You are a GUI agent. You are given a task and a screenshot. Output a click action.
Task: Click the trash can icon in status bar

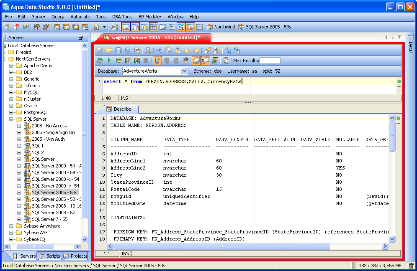coord(411,266)
